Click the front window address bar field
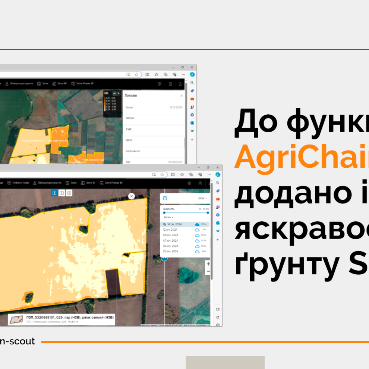Screen dimensions: 369x369 [83, 174]
